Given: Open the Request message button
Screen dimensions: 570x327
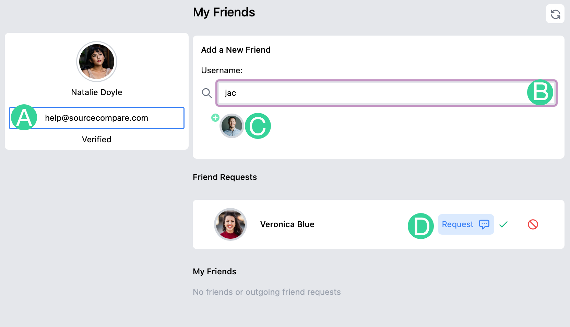Looking at the screenshot, I should point(466,224).
